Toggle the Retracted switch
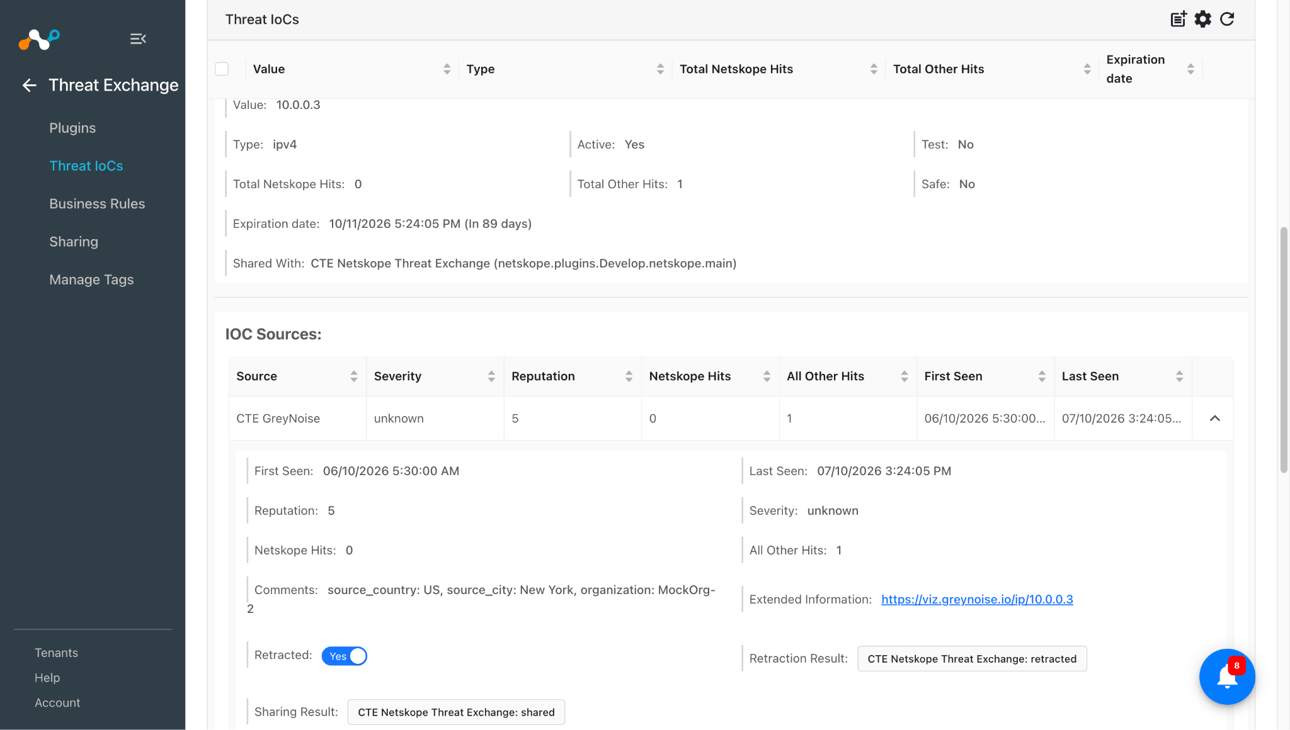 (x=344, y=656)
